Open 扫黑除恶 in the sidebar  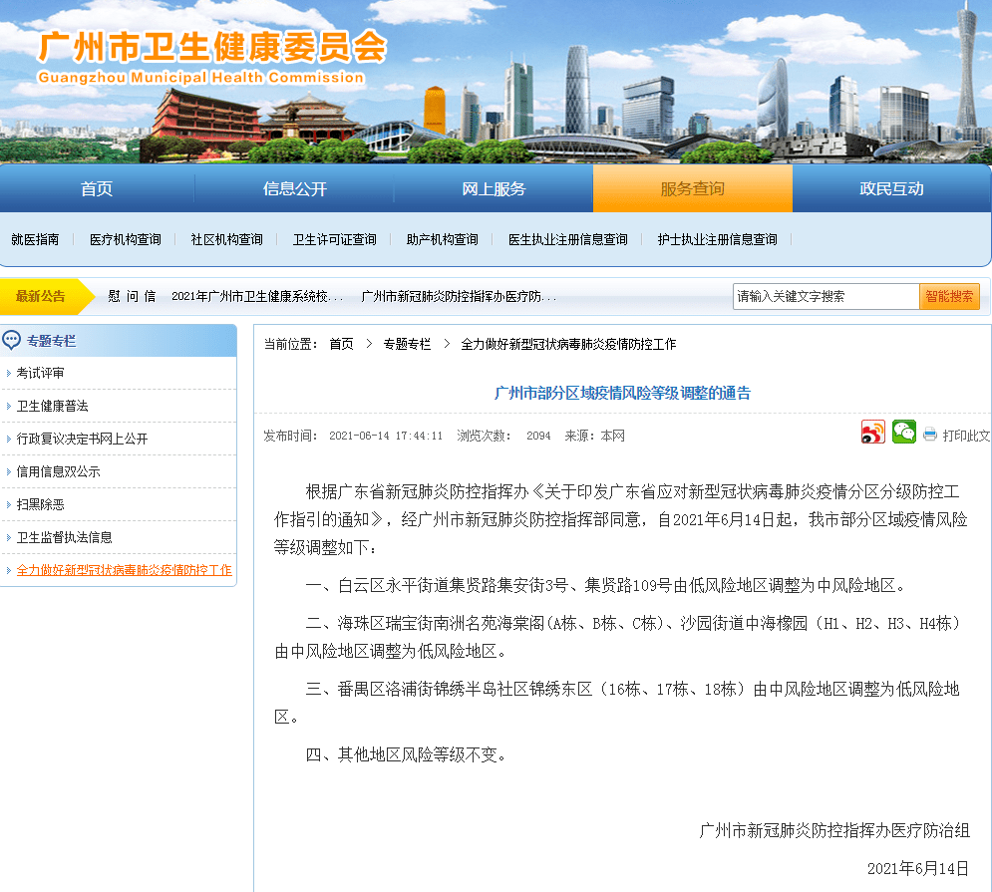(x=40, y=504)
